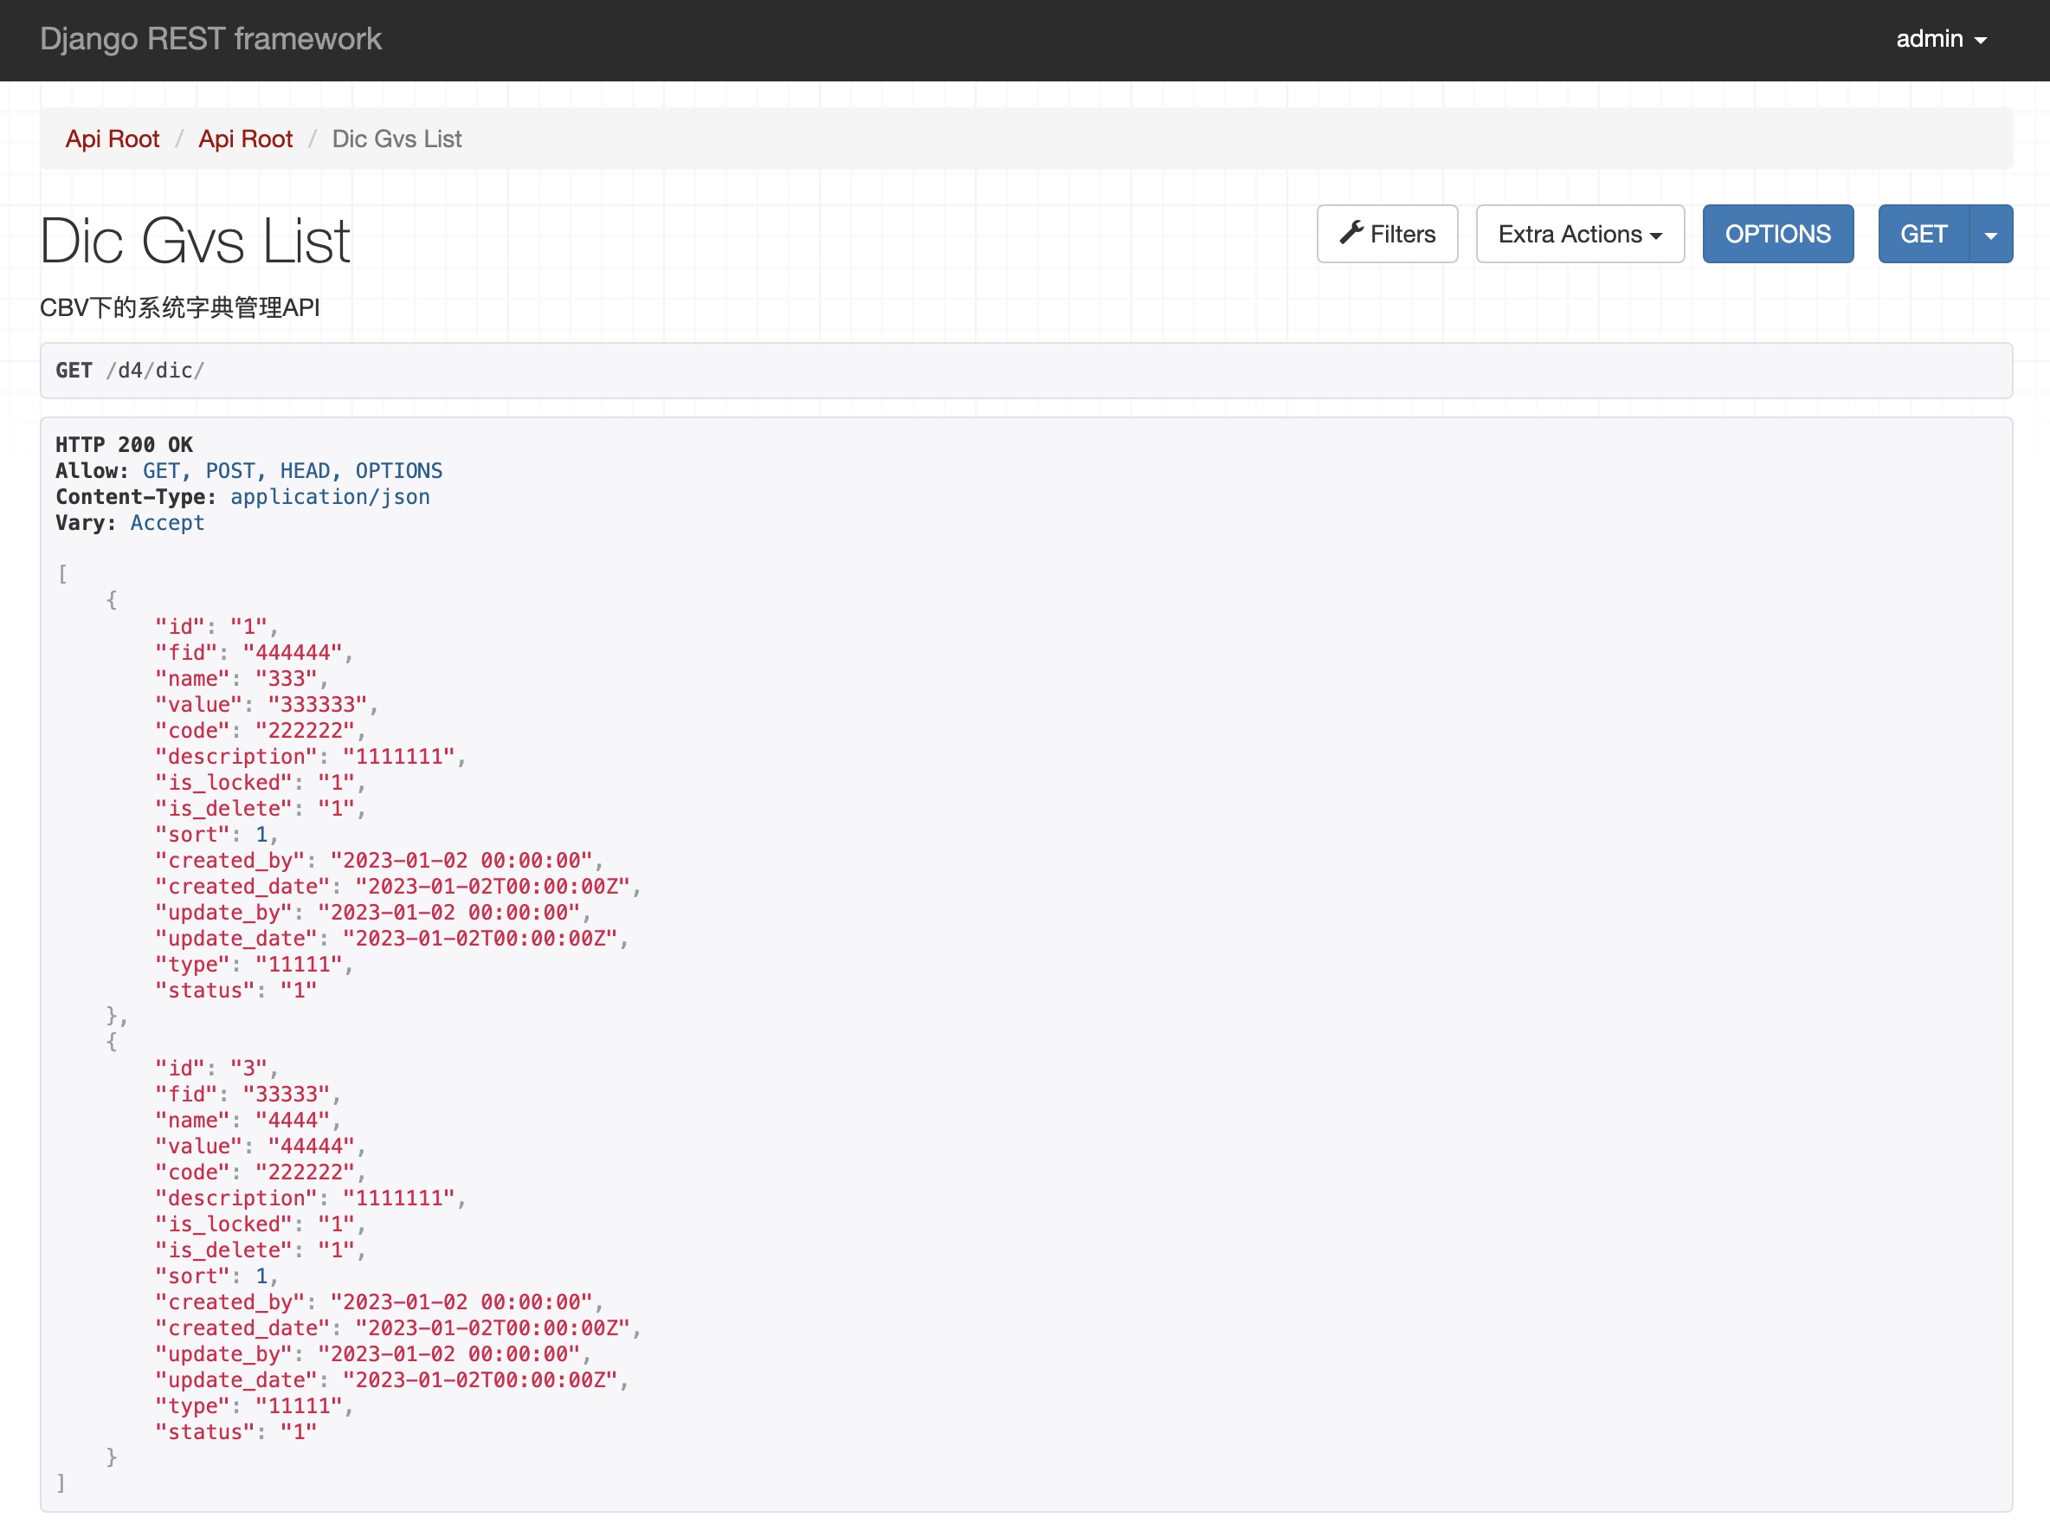Click the Dic Gvs List page heading

pyautogui.click(x=195, y=242)
